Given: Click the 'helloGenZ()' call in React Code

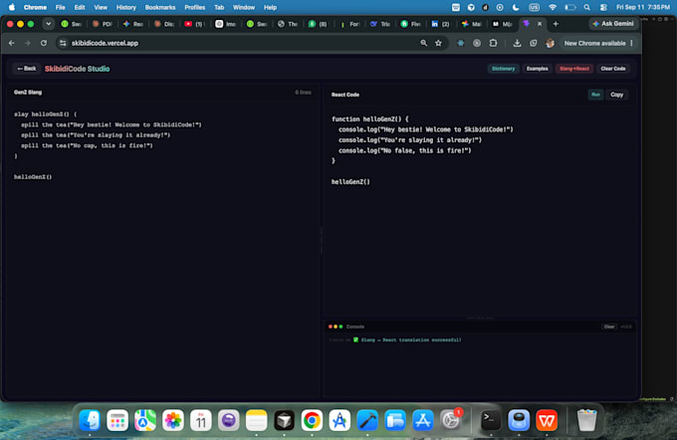Looking at the screenshot, I should click(x=350, y=182).
